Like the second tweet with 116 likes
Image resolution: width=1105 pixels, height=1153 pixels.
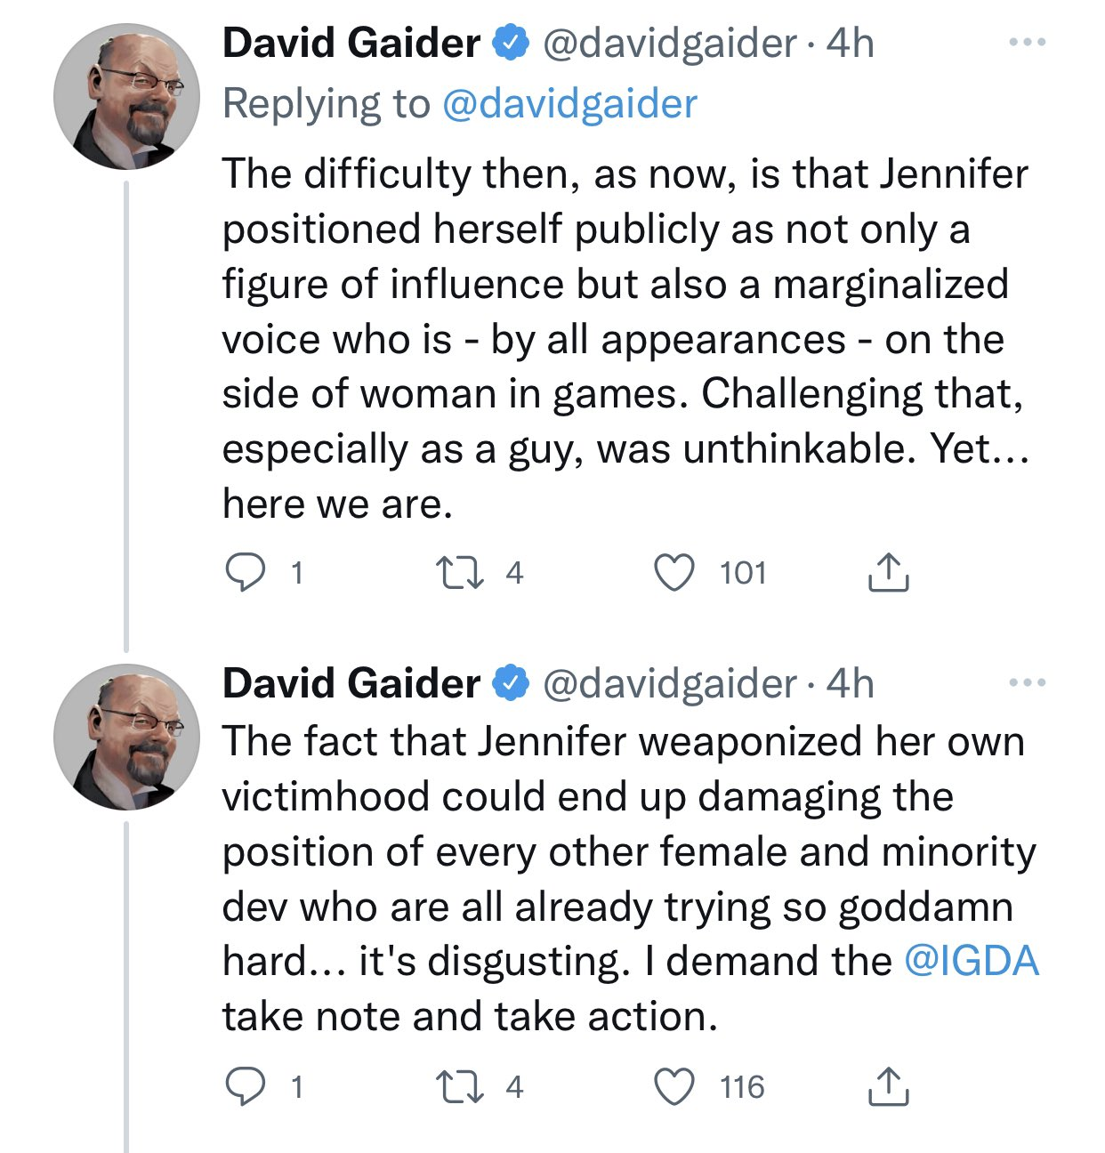point(674,1087)
